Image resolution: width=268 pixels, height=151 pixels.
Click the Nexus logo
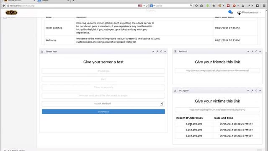(x=11, y=13)
